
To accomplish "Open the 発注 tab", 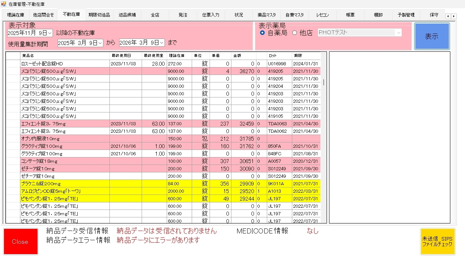I will pyautogui.click(x=183, y=15).
